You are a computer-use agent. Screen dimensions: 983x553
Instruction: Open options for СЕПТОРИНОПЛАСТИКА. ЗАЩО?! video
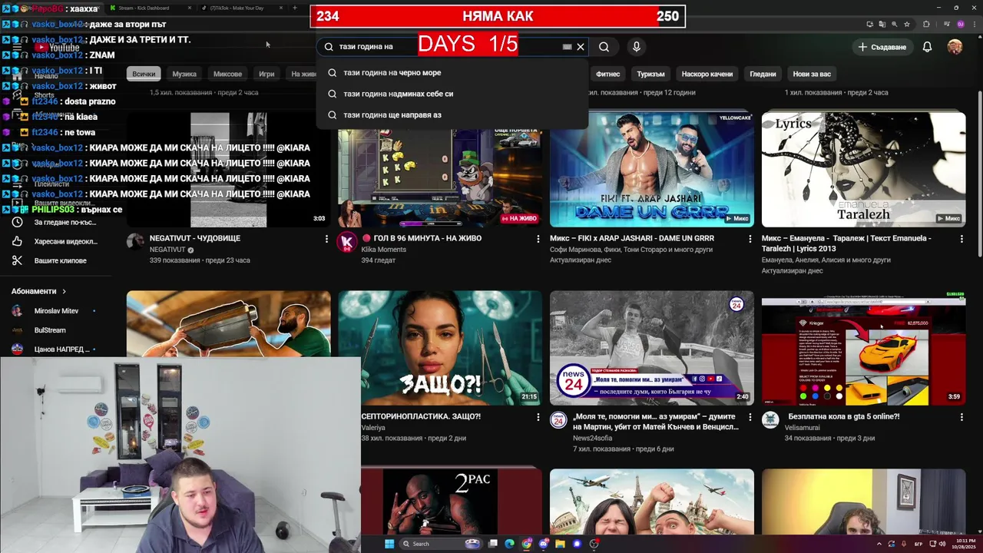coord(538,417)
